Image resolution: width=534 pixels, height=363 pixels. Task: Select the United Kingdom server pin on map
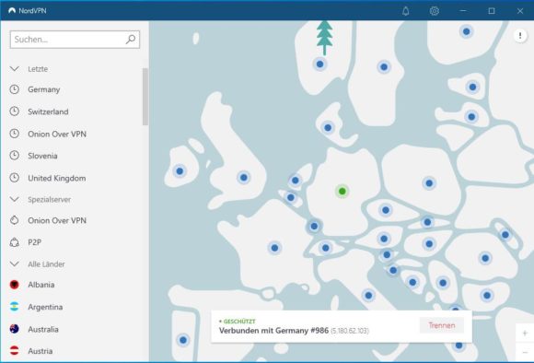point(243,177)
